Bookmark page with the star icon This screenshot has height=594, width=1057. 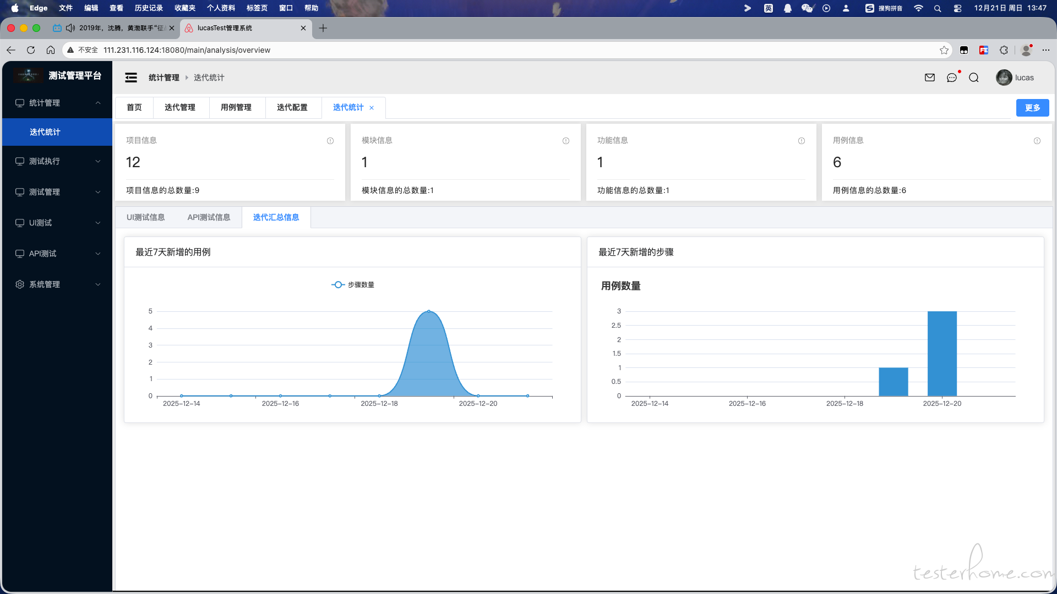pos(944,50)
